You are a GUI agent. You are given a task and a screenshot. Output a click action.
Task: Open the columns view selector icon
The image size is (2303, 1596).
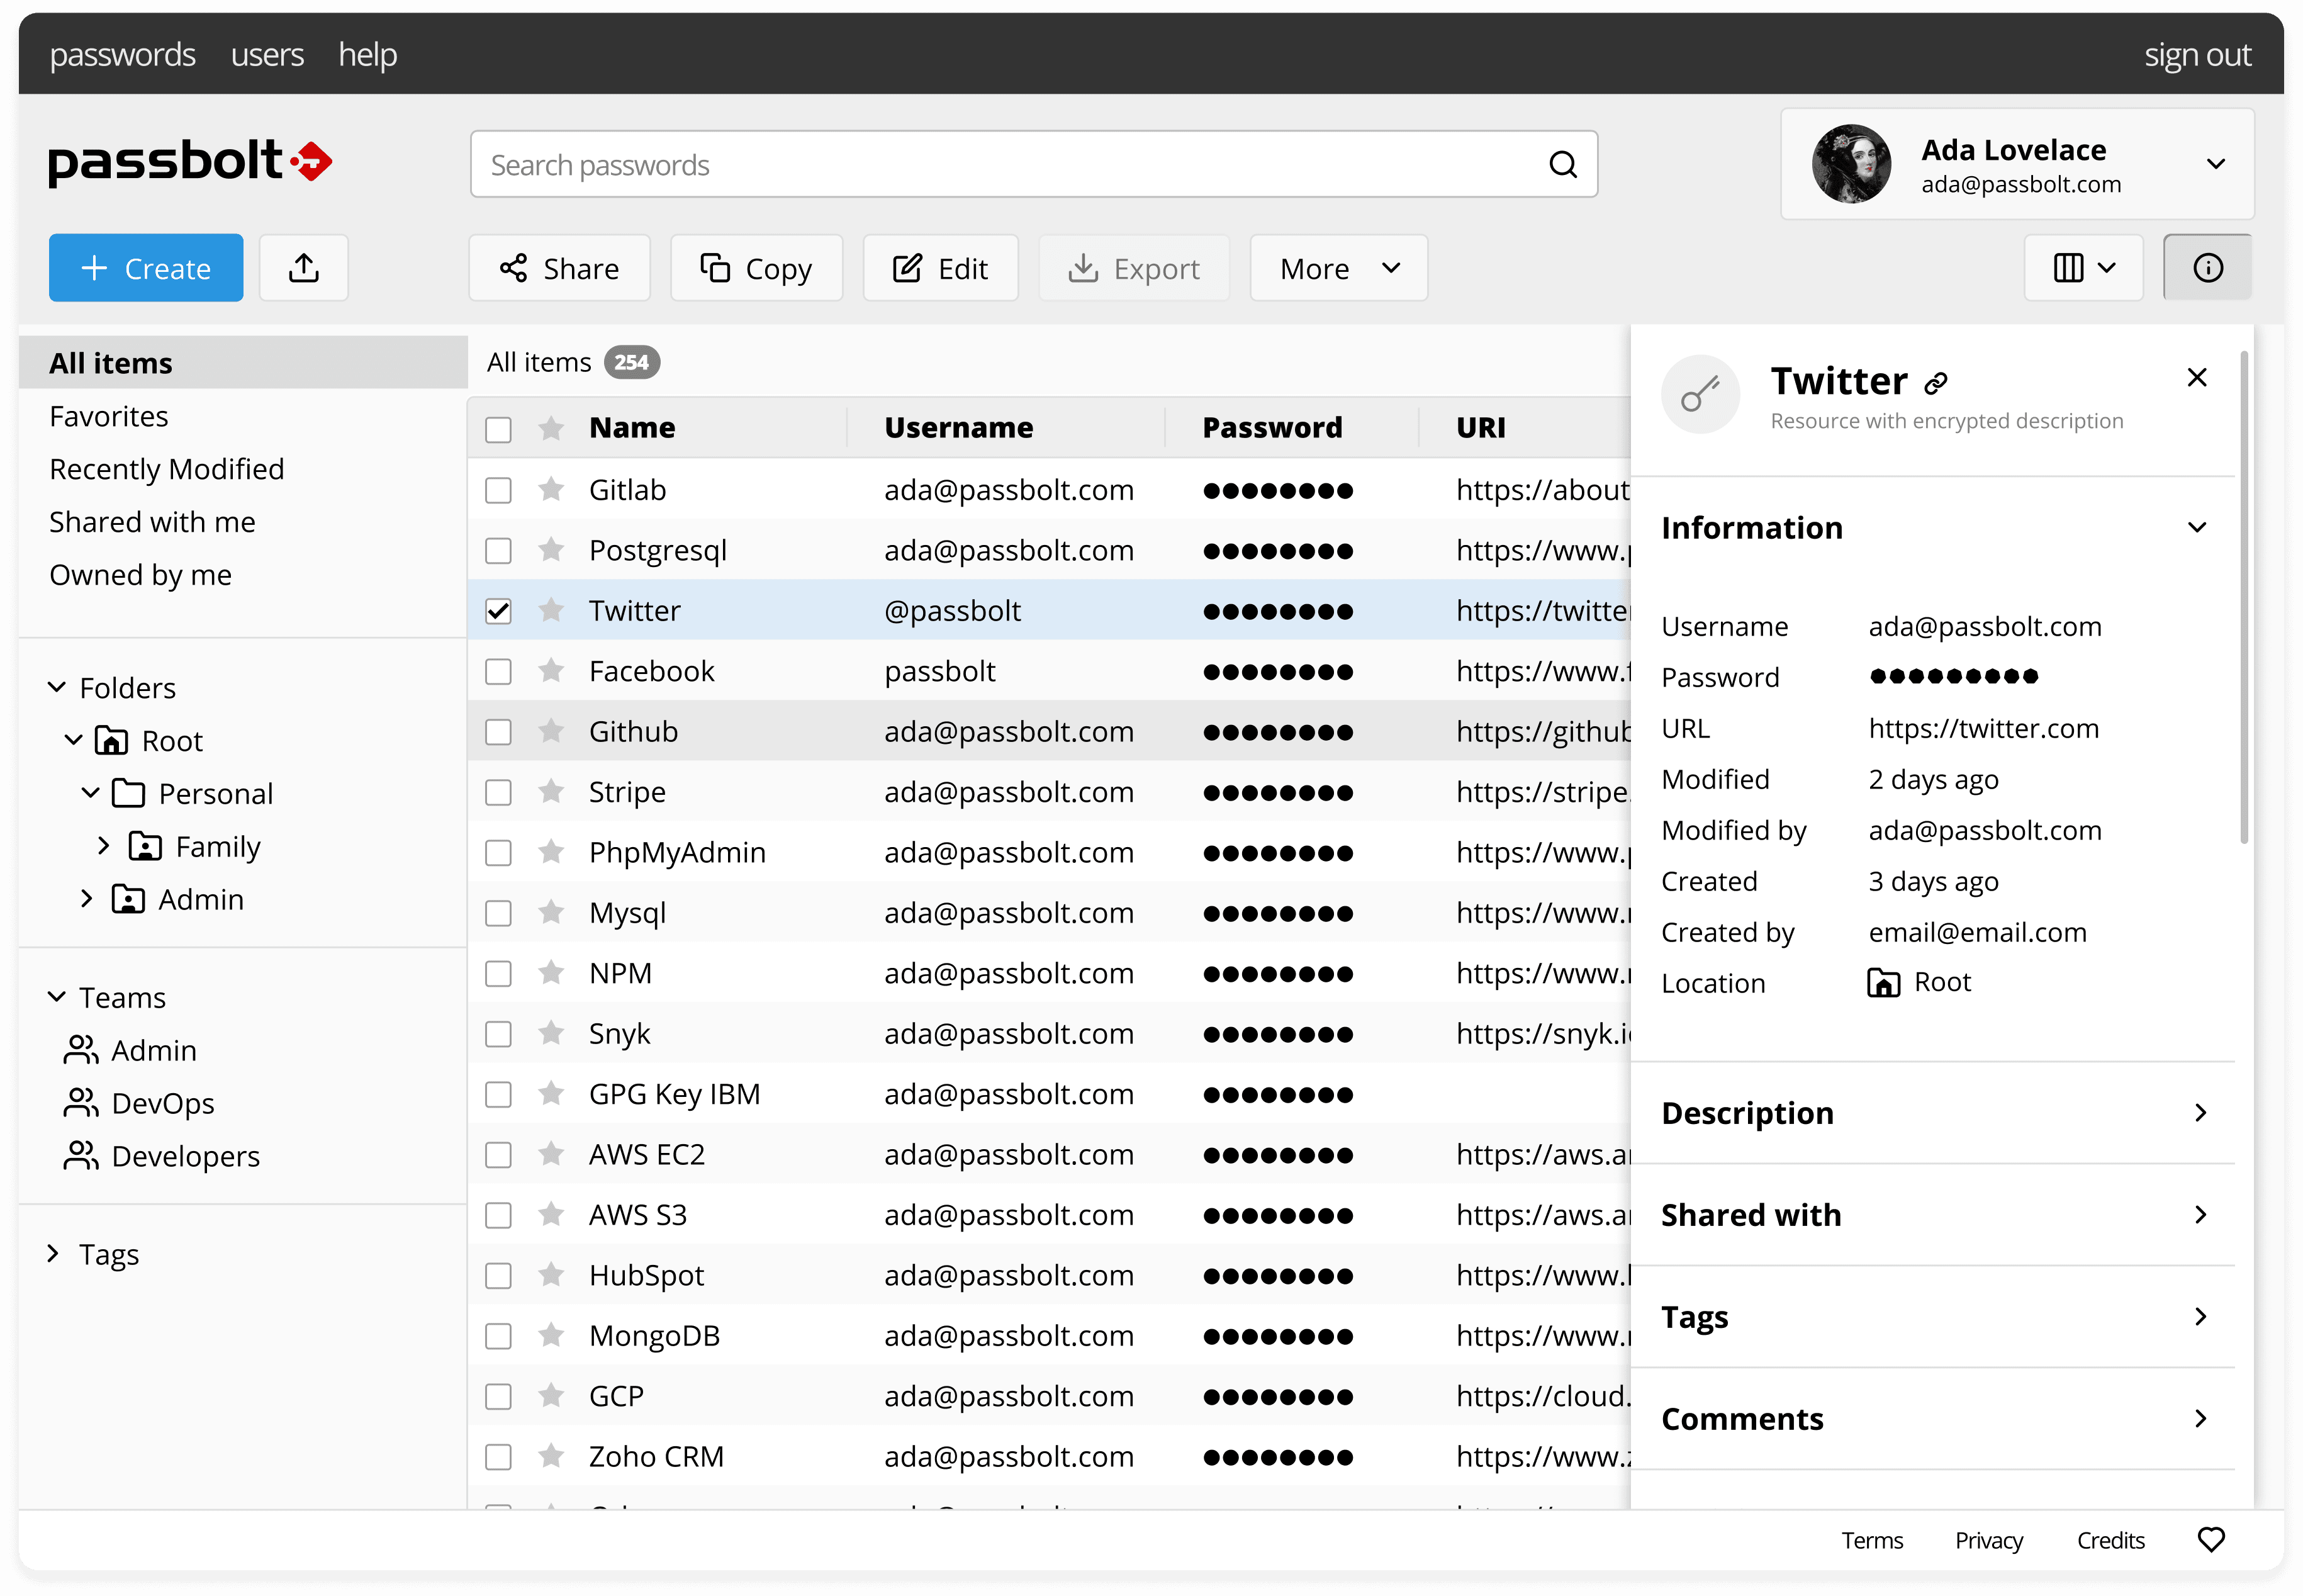click(2083, 267)
